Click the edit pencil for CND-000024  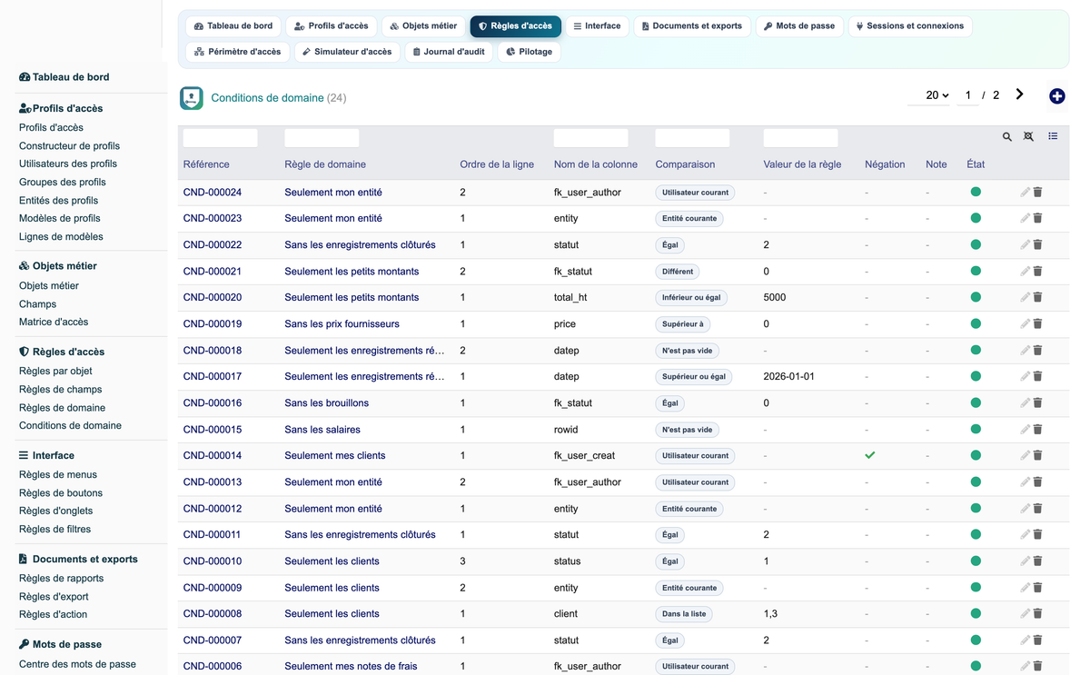[x=1025, y=193]
